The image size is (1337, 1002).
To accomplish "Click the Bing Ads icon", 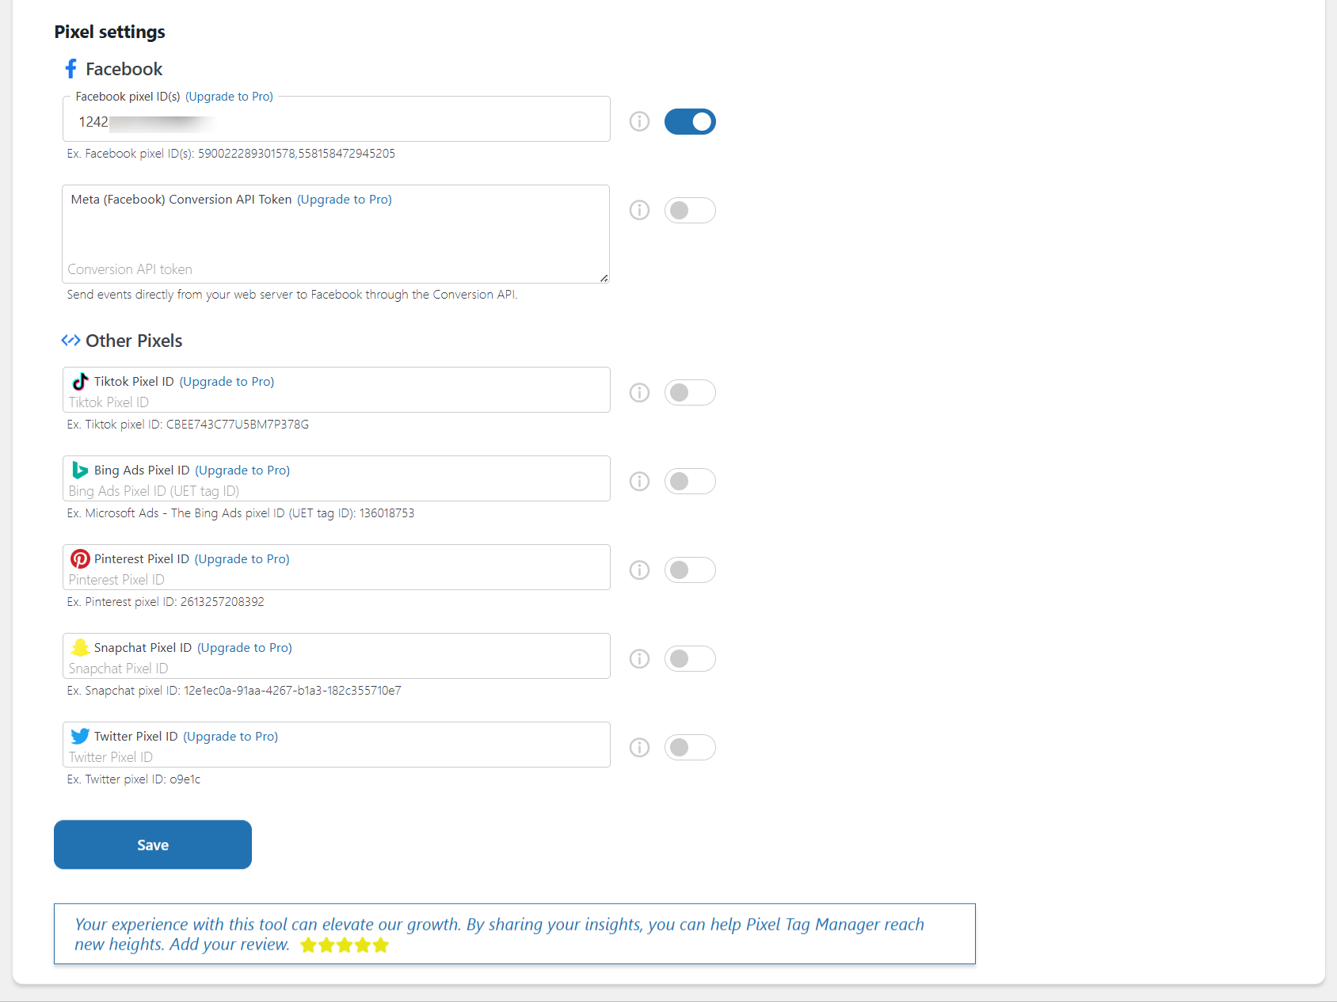I will pos(79,470).
